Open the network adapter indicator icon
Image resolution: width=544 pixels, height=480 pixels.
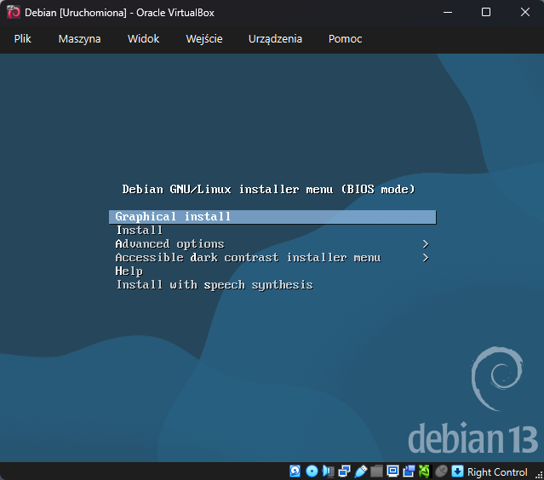tap(344, 471)
